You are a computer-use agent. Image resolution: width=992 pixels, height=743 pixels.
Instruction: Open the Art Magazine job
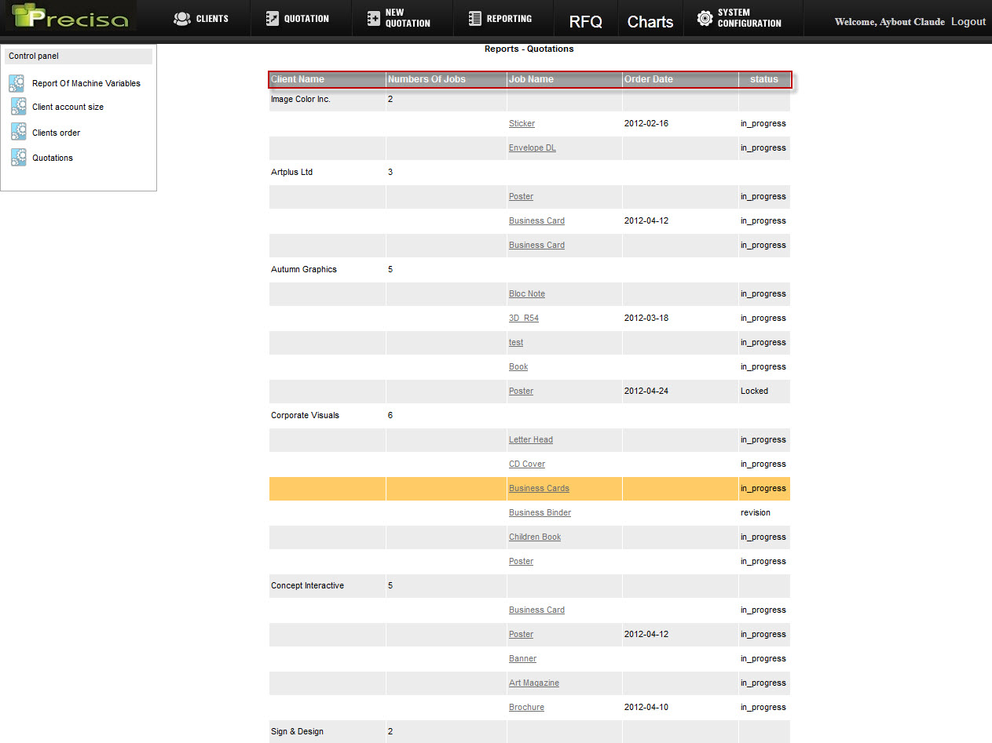534,683
